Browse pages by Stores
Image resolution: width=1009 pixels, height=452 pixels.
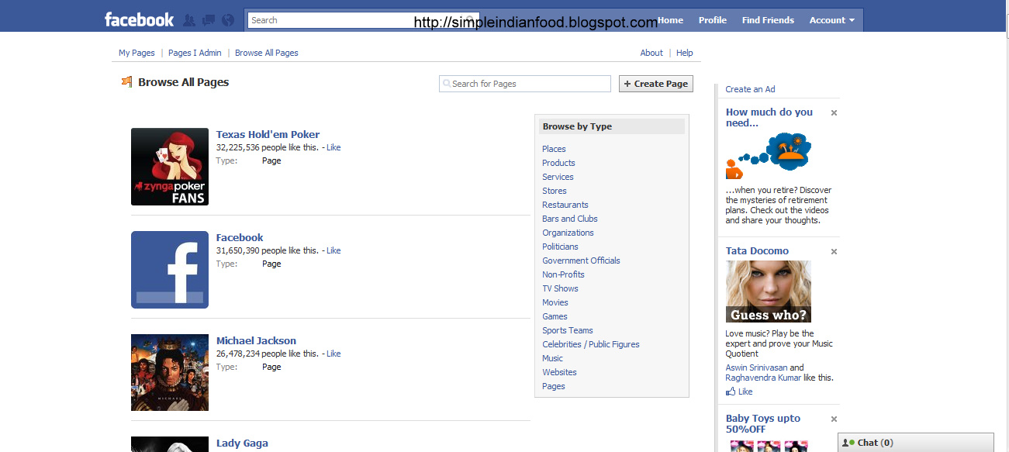(555, 191)
